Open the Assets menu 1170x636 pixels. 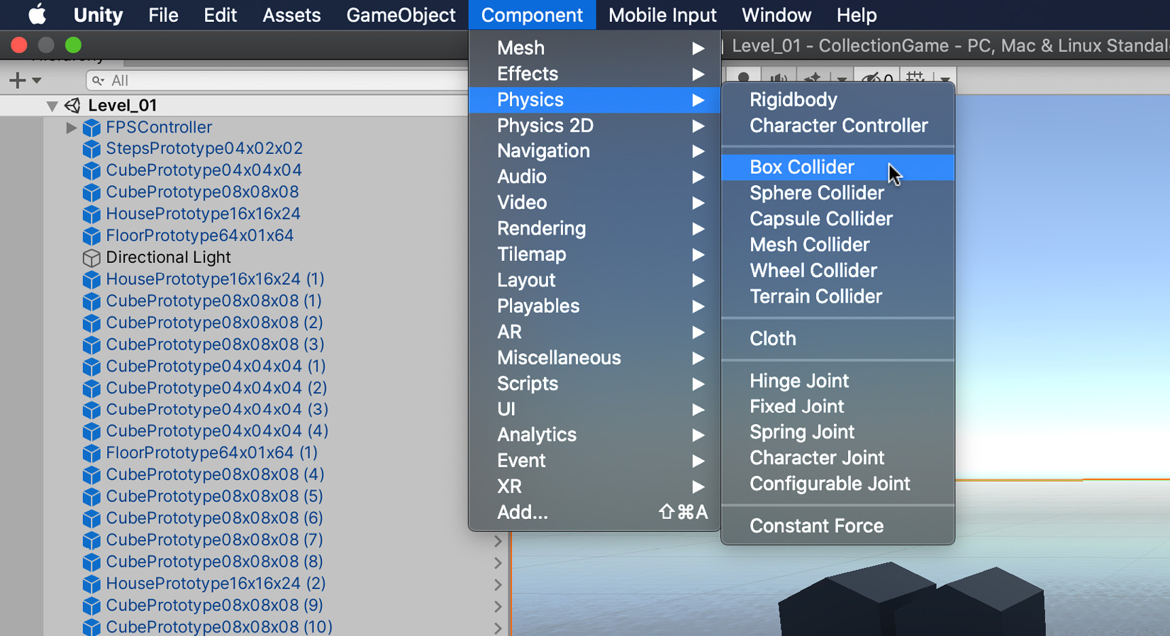[291, 15]
